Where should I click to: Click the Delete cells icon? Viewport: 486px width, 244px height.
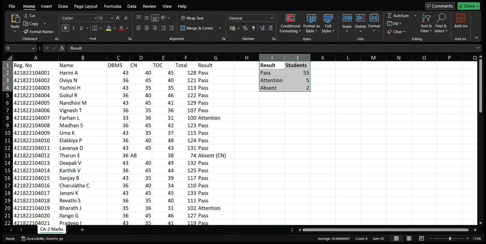click(x=361, y=18)
